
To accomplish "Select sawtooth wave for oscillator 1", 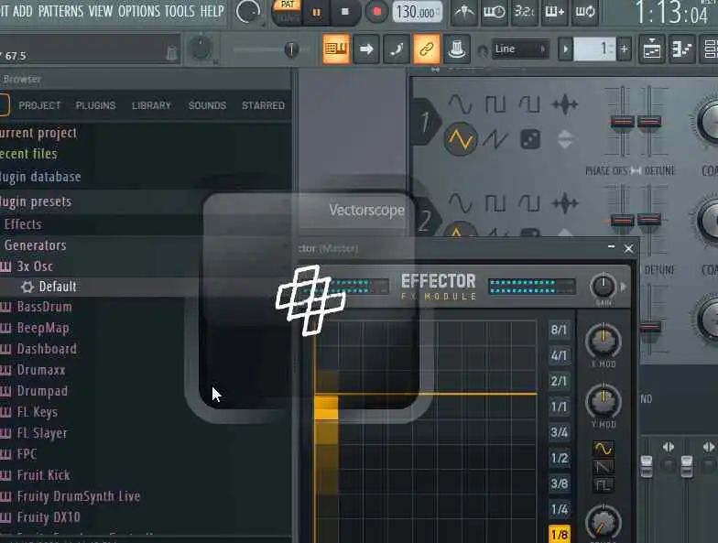I will coord(495,139).
